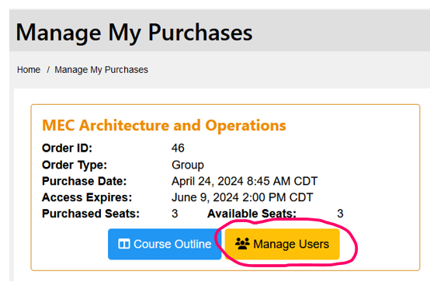Select the Available Seats label
The image size is (430, 282).
[x=251, y=214]
